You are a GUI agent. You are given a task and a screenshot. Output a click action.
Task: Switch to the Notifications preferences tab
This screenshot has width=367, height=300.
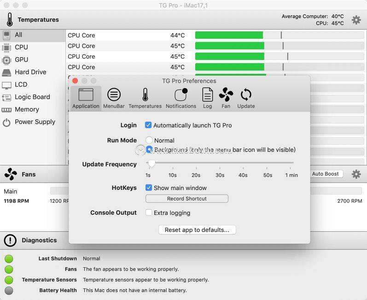pos(181,98)
